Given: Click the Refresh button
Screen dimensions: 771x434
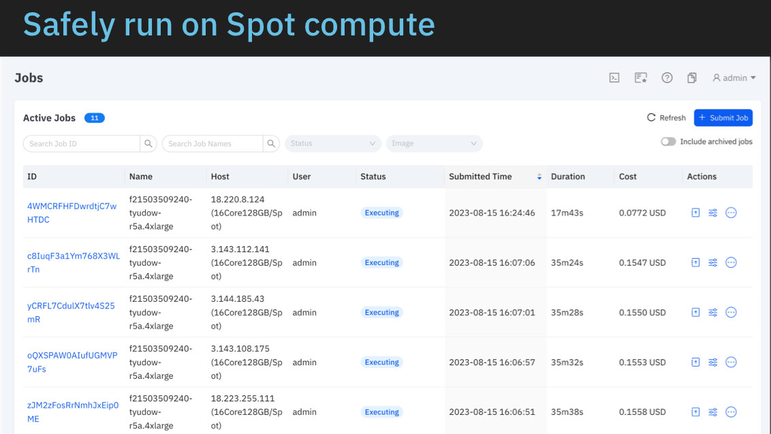Looking at the screenshot, I should click(666, 118).
